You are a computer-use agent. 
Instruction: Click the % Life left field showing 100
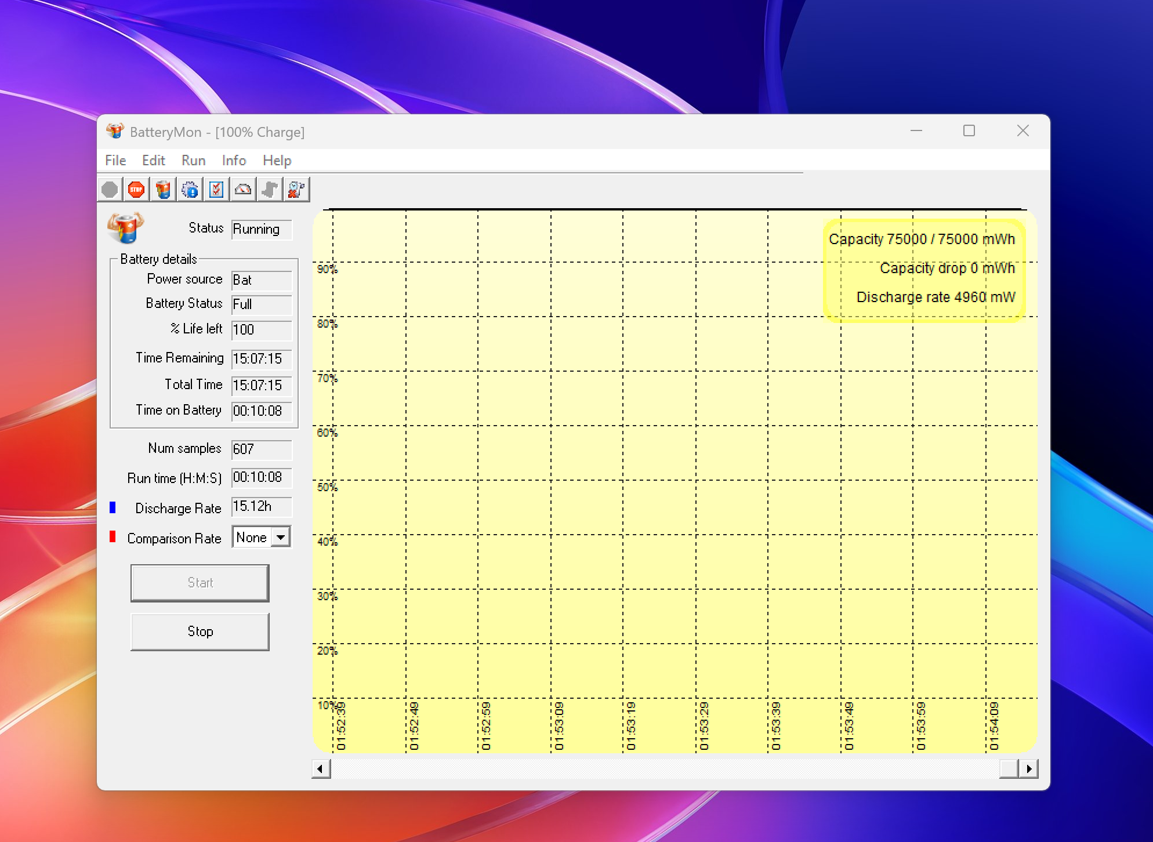[262, 331]
